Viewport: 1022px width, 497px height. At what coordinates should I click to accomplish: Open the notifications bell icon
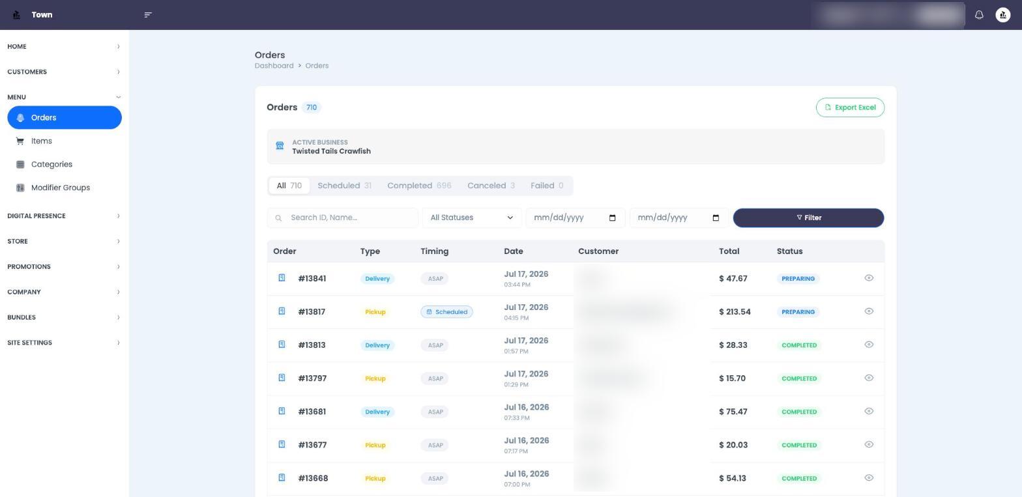[x=979, y=14]
